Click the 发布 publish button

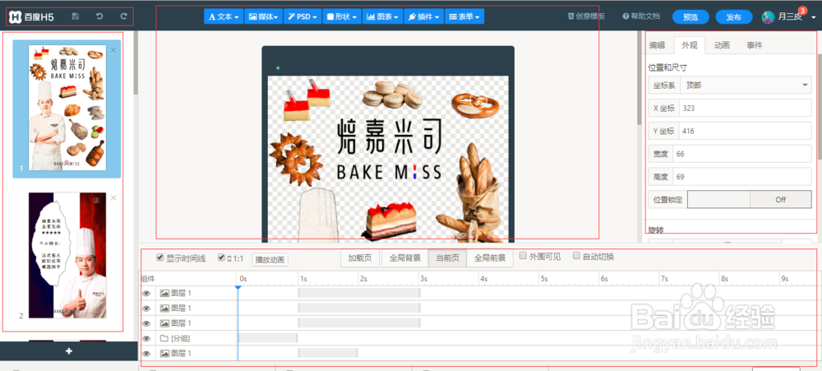[x=734, y=16]
